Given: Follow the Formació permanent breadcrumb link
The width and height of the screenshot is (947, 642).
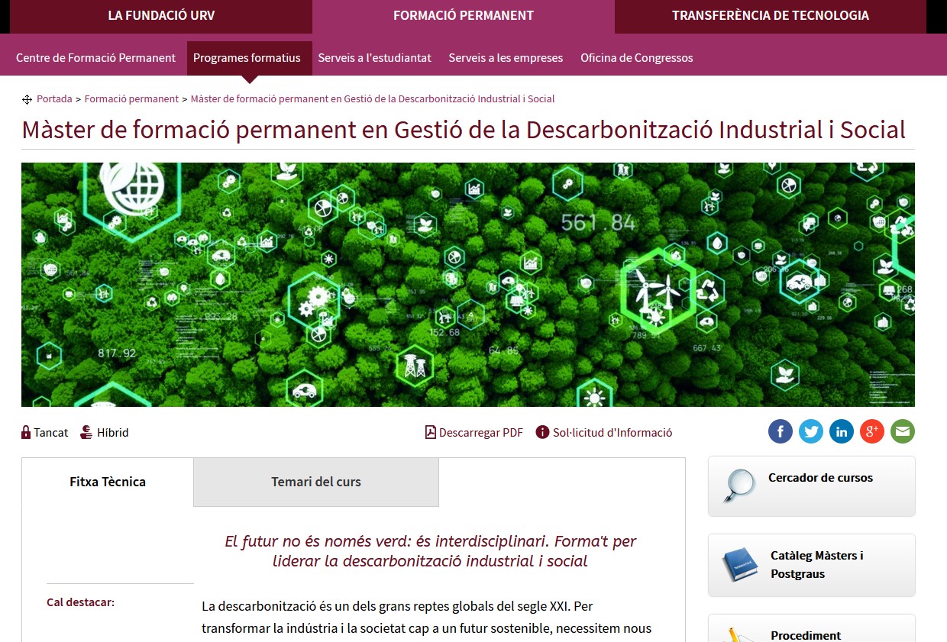Looking at the screenshot, I should 131,99.
